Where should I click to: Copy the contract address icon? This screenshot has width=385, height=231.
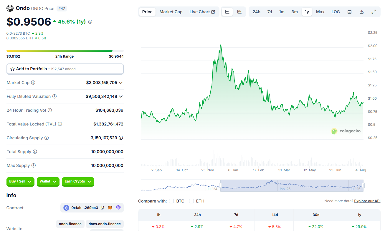[102, 208]
